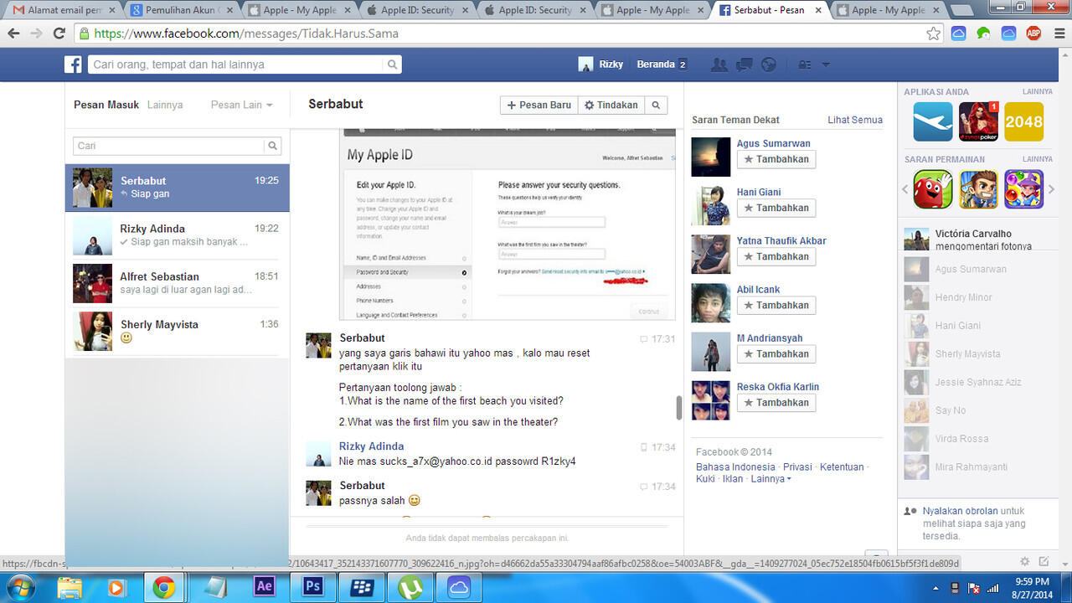This screenshot has height=603, width=1072.
Task: Open the blue airplane app icon
Action: tap(933, 121)
